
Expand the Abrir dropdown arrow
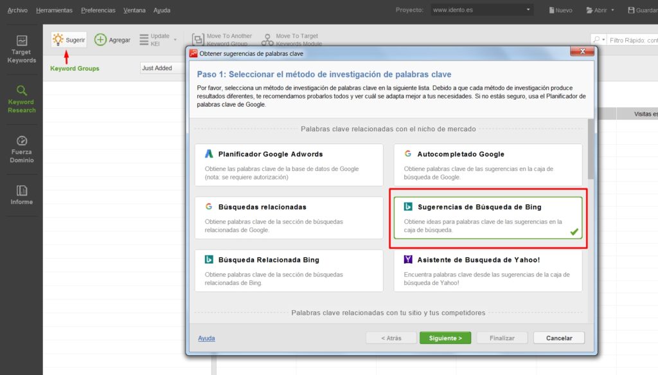612,10
